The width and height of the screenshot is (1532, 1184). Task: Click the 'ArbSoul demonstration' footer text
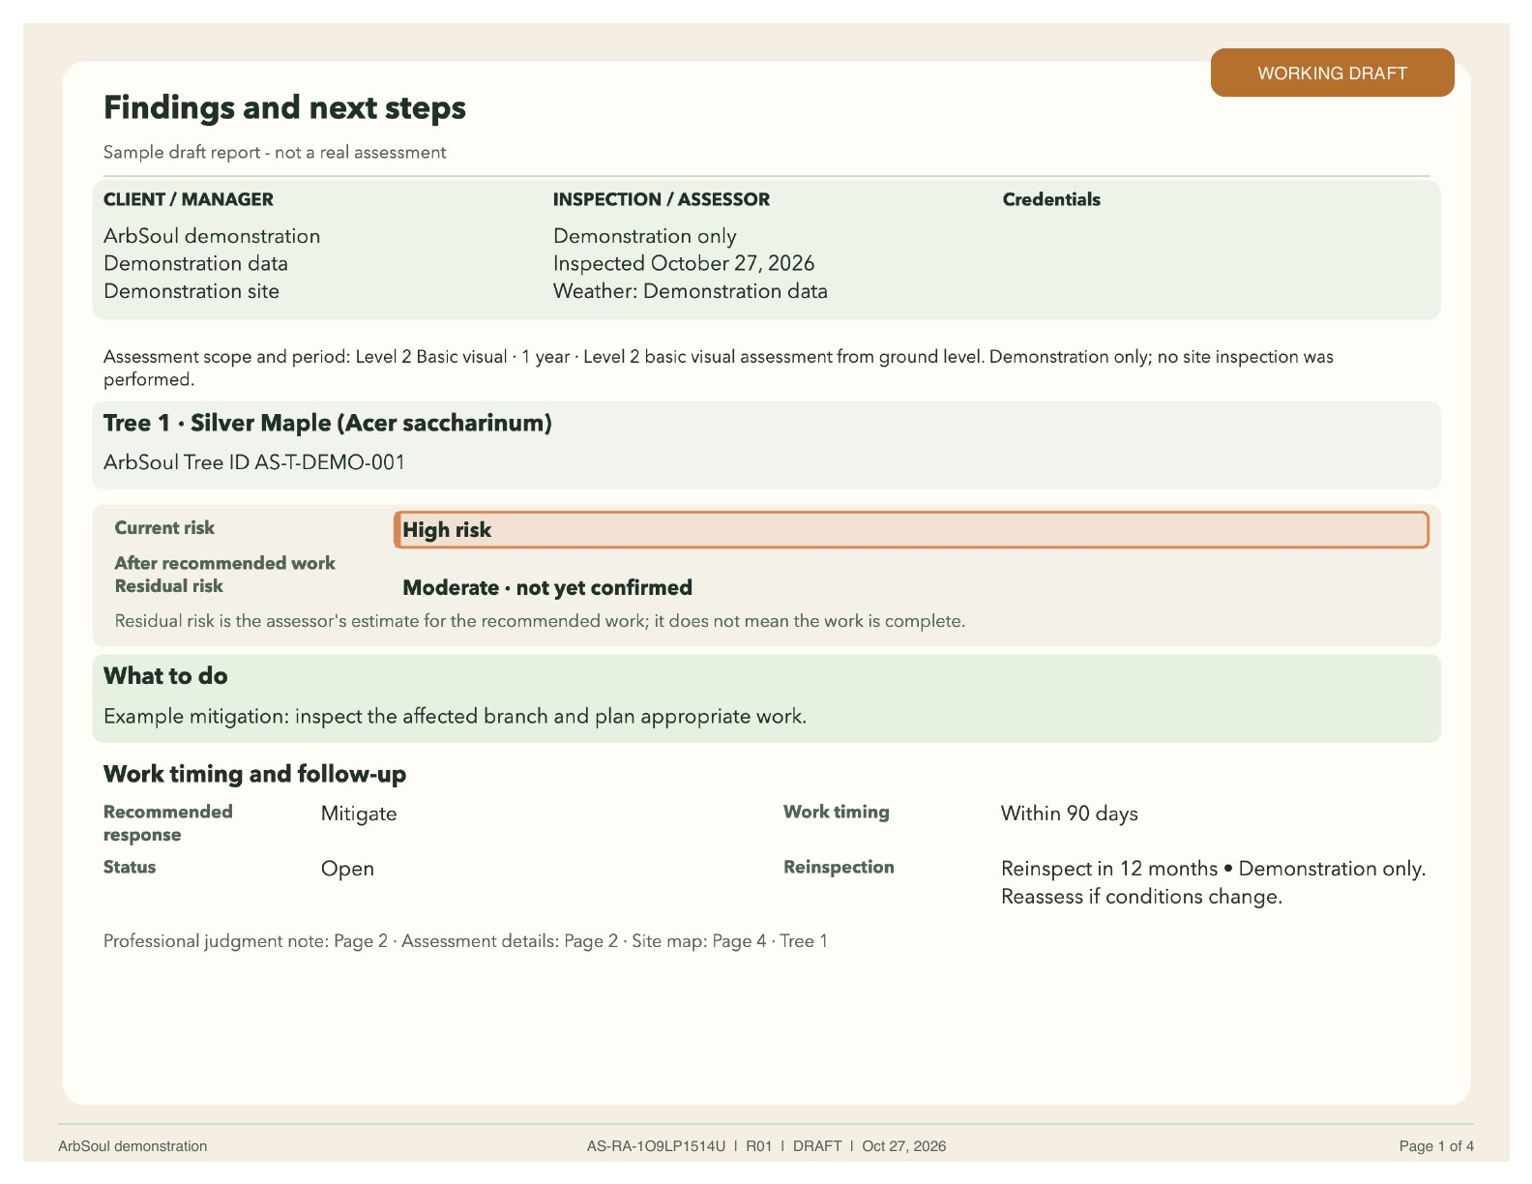tap(133, 1146)
